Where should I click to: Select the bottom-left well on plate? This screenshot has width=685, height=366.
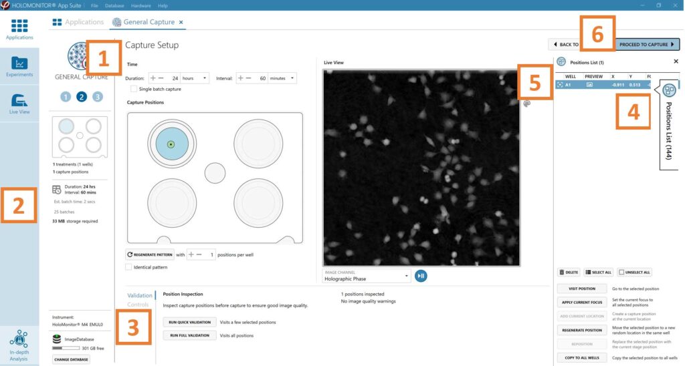point(172,203)
